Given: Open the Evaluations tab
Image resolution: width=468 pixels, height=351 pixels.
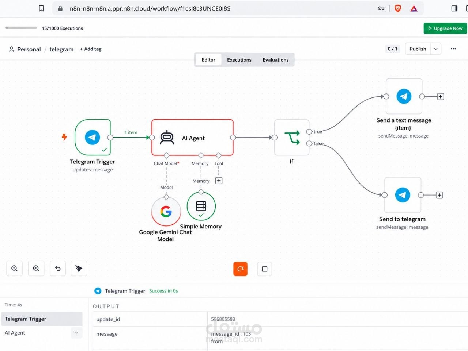Looking at the screenshot, I should click(275, 60).
